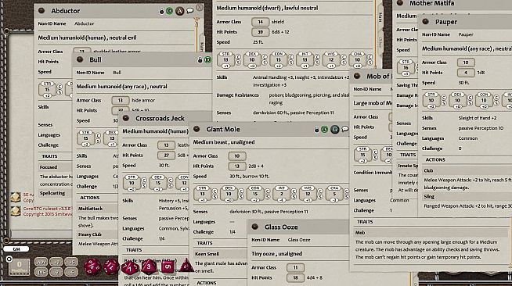The image size is (512, 286).
Task: Click the Keen Smell trait name
Action: pos(207,254)
